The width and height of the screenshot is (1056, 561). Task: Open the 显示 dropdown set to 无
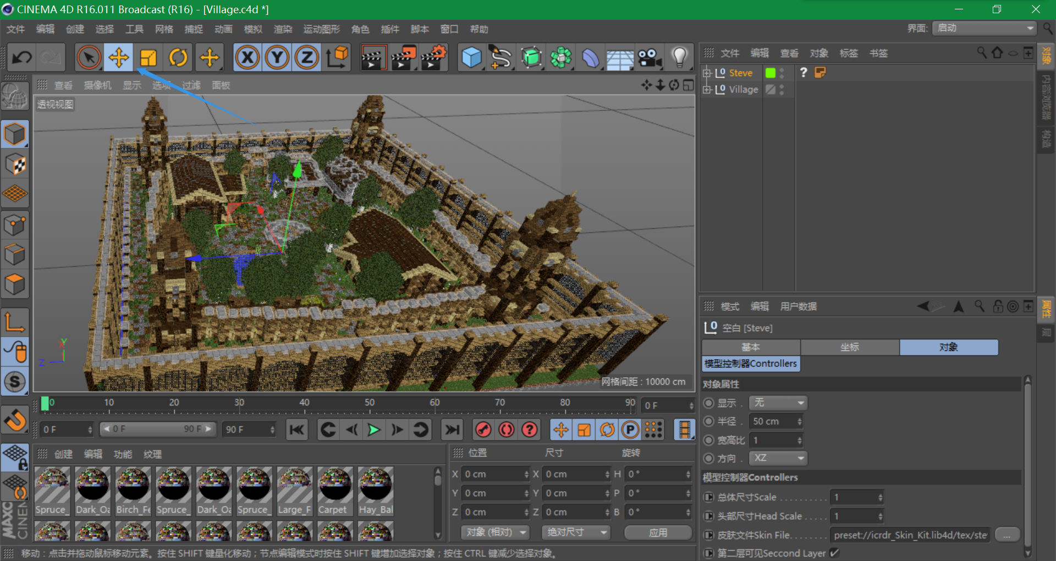pos(778,403)
